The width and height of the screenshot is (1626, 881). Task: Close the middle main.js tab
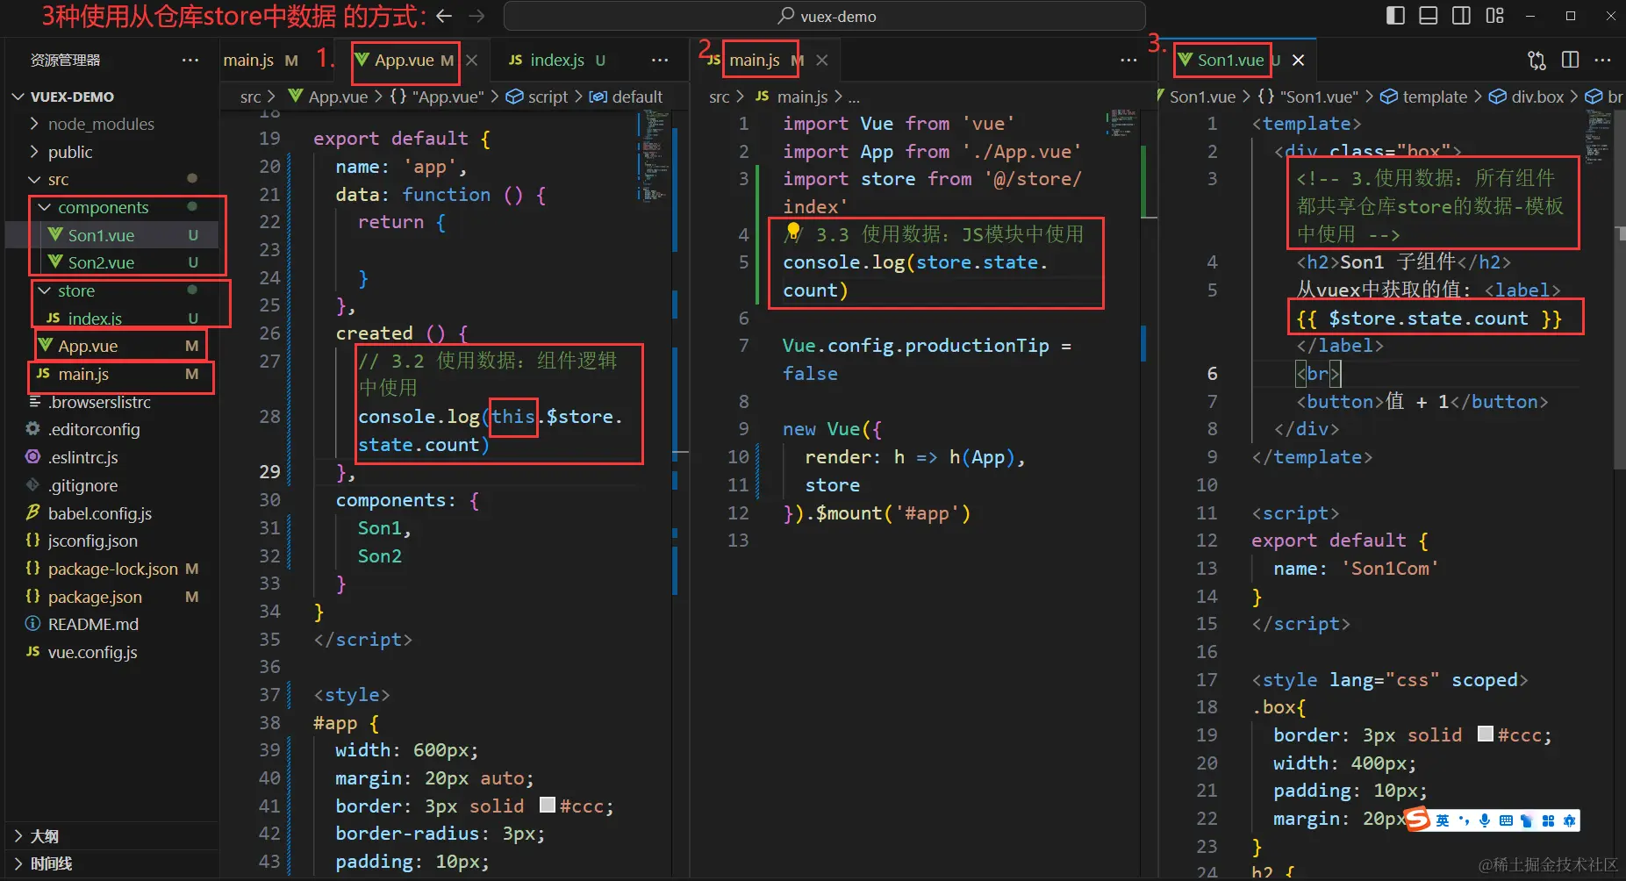pyautogui.click(x=822, y=60)
